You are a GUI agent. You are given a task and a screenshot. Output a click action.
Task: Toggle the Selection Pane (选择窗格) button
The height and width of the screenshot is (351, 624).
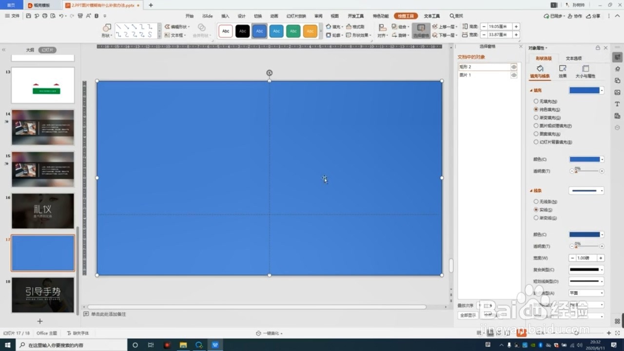(x=421, y=31)
